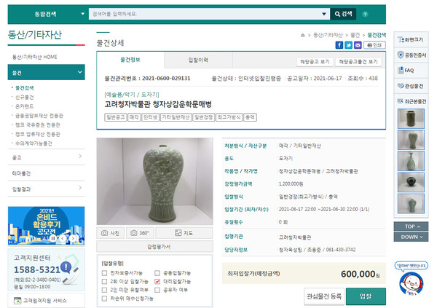Open the chatbot mascot icon
This screenshot has height=308, width=437.
click(411, 283)
